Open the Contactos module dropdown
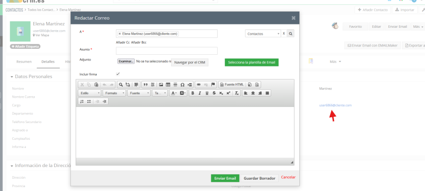Viewport: 425px width, 191px height. 263,34
